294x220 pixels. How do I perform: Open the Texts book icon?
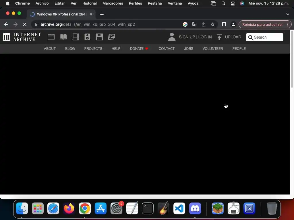(x=63, y=37)
